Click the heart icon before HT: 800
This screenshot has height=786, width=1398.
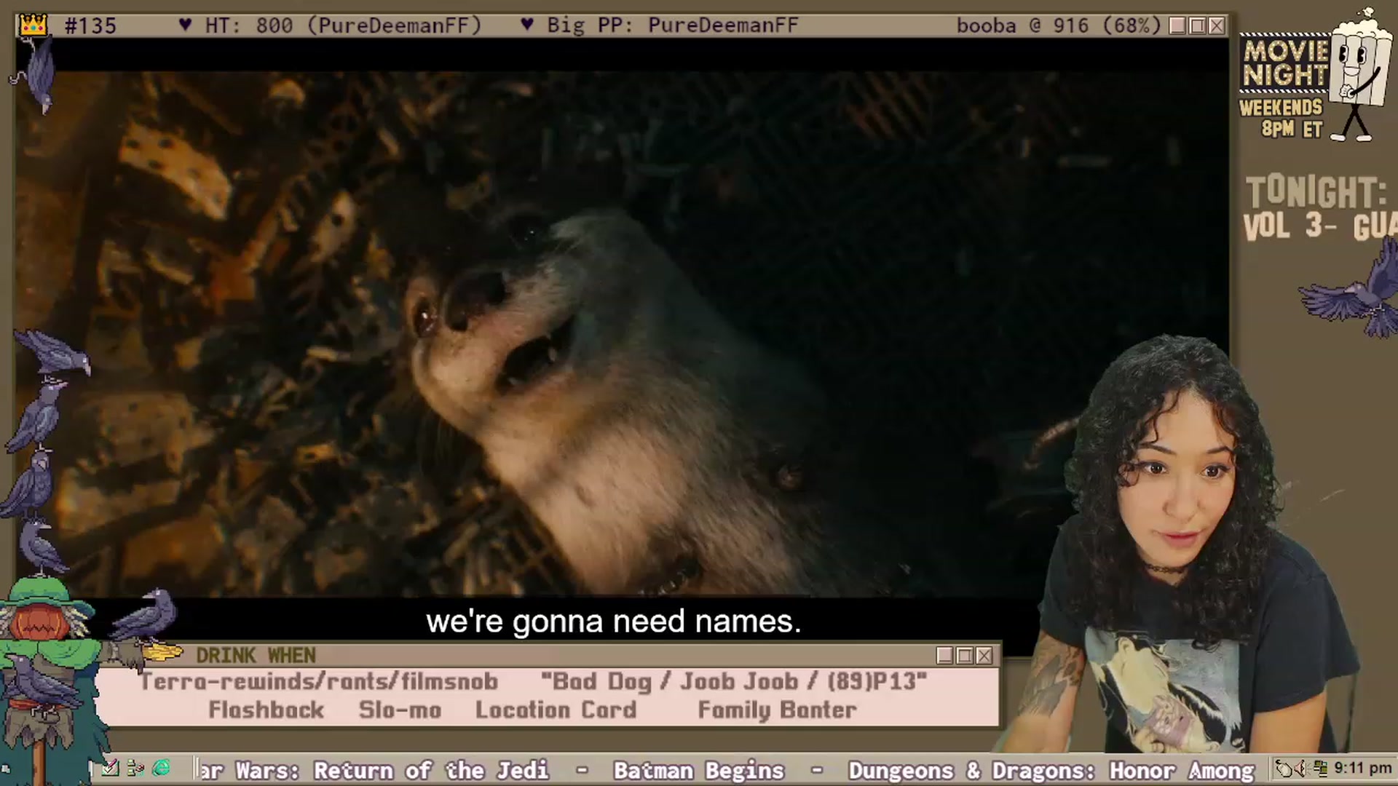185,25
